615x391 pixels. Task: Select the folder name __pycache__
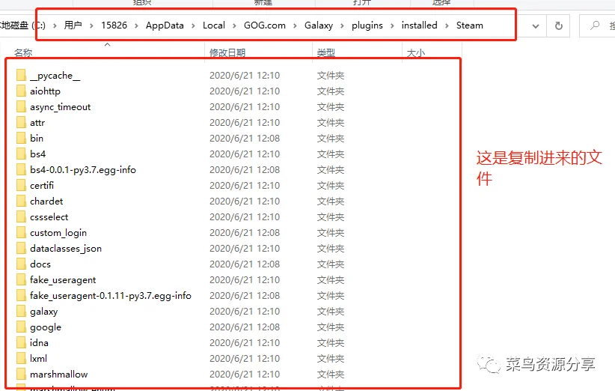55,76
